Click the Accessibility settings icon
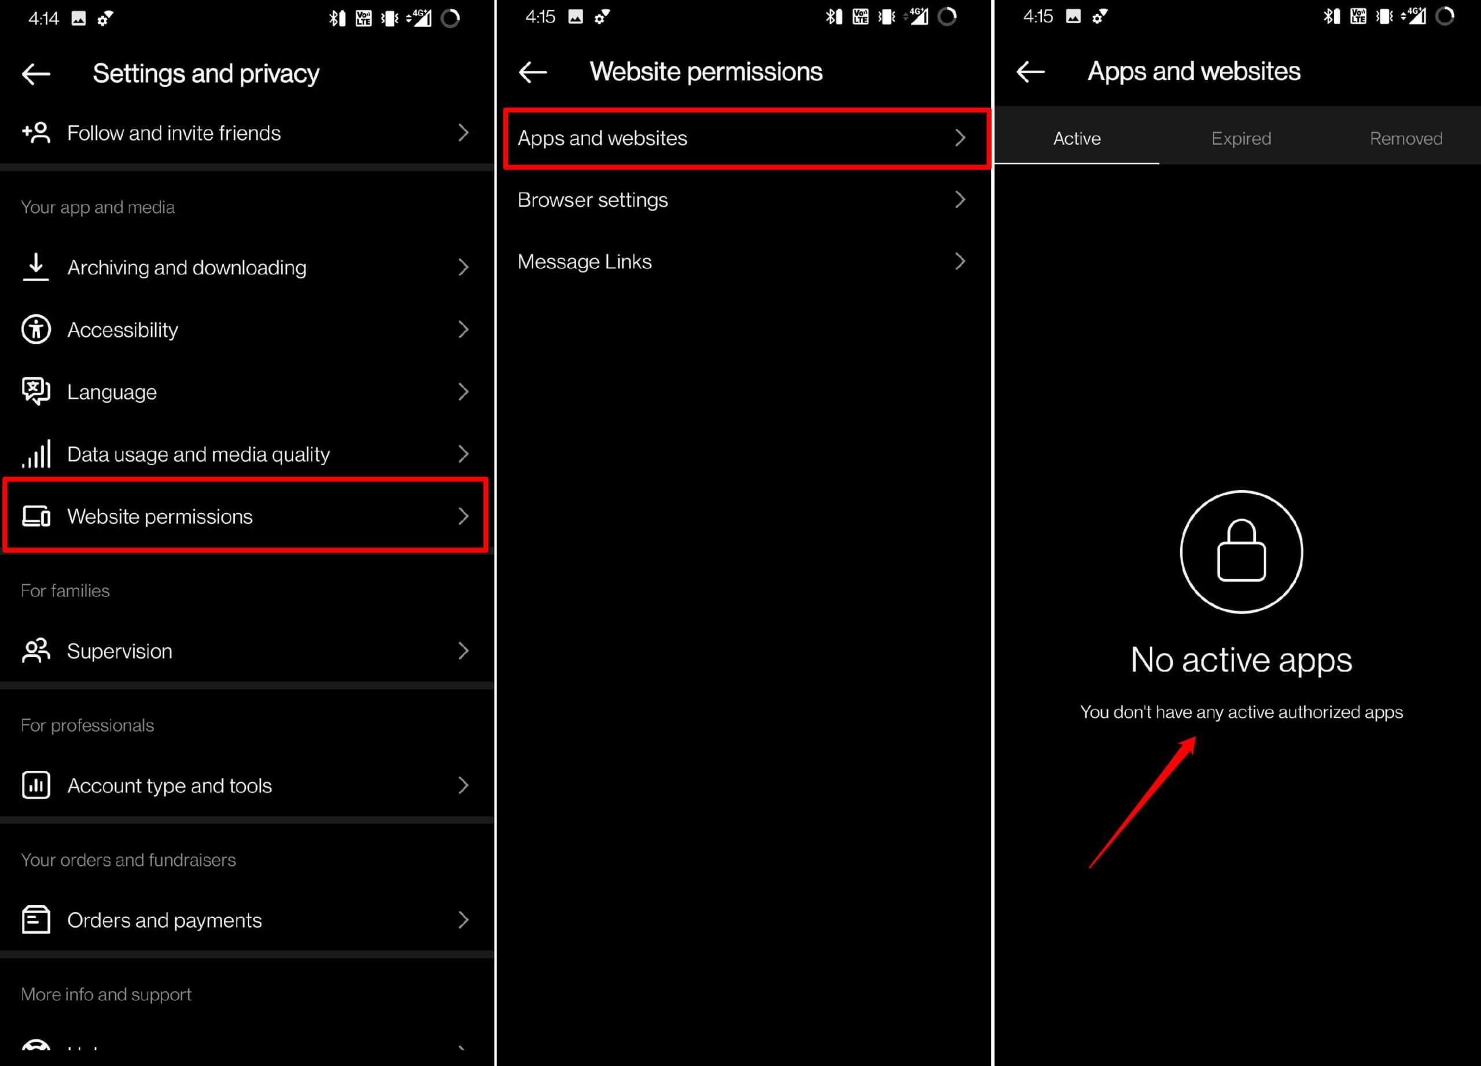 pos(36,330)
